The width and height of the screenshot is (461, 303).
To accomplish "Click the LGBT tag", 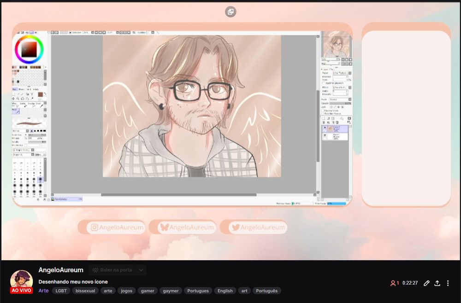I will (x=61, y=291).
